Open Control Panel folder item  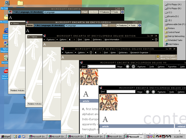click(172, 32)
